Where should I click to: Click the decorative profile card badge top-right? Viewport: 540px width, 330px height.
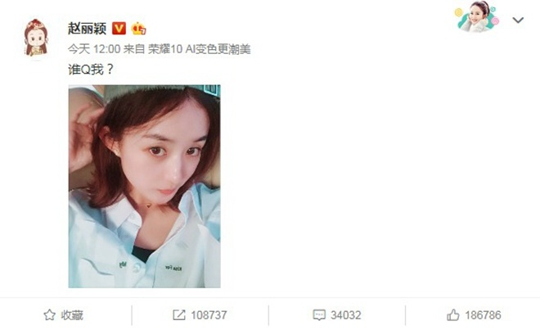point(477,17)
